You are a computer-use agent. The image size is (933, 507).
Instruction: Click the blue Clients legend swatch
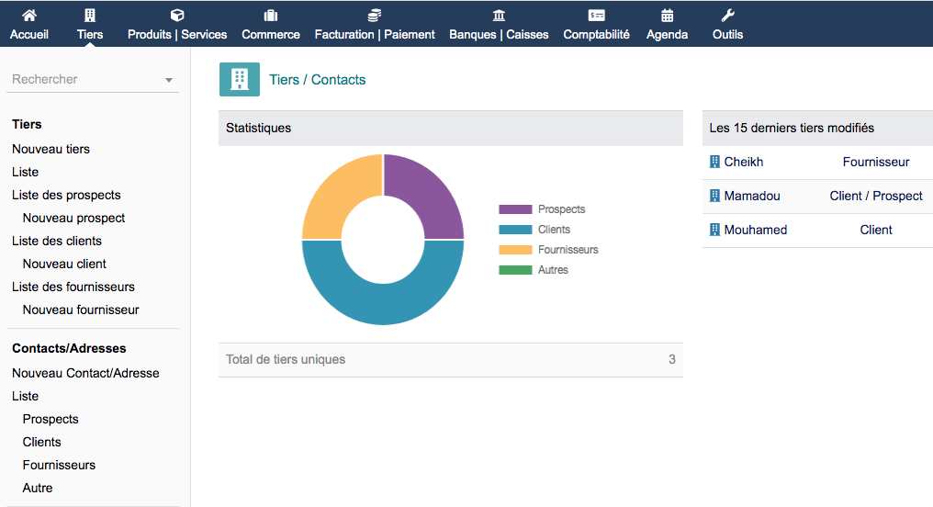click(515, 230)
